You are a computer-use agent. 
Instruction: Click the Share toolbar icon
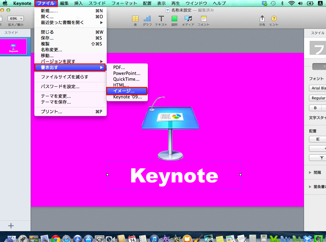point(262,19)
